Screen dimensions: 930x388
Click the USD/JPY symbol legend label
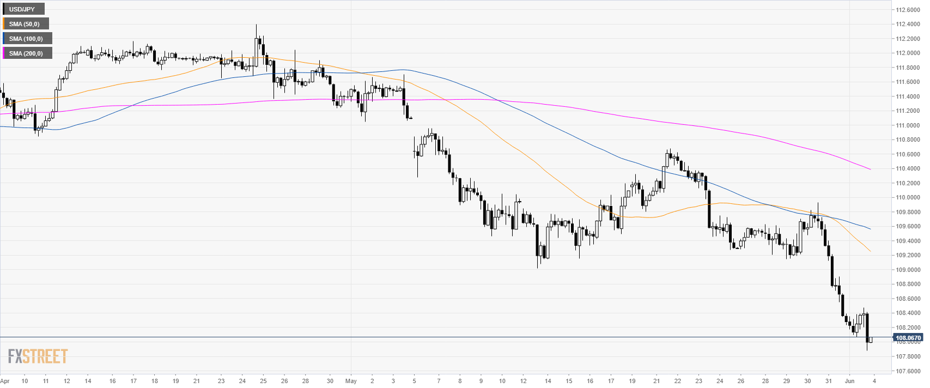pyautogui.click(x=22, y=9)
